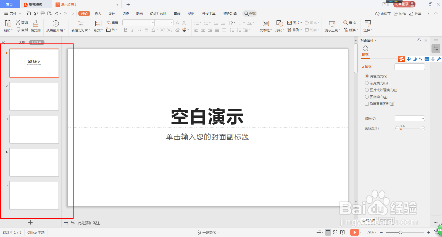Click the Collaborate (协作) button
The width and height of the screenshot is (442, 237).
click(x=400, y=14)
